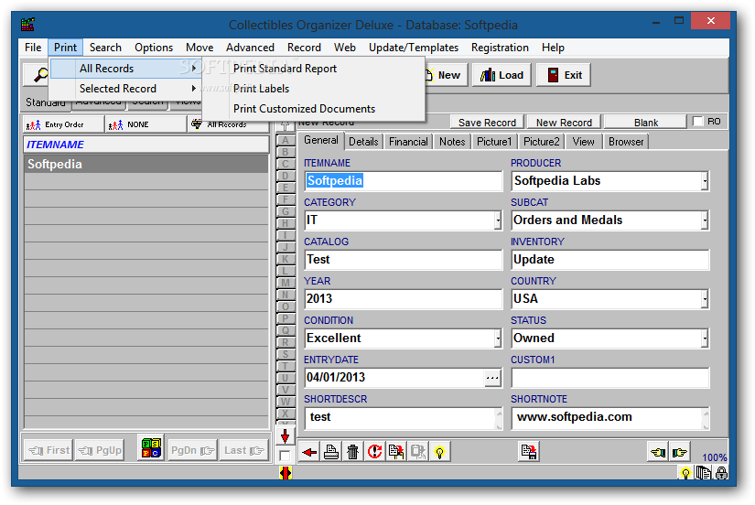Viewport: 755px width, 505px height.
Task: Open the STATUS dropdown arrow
Action: coord(705,338)
